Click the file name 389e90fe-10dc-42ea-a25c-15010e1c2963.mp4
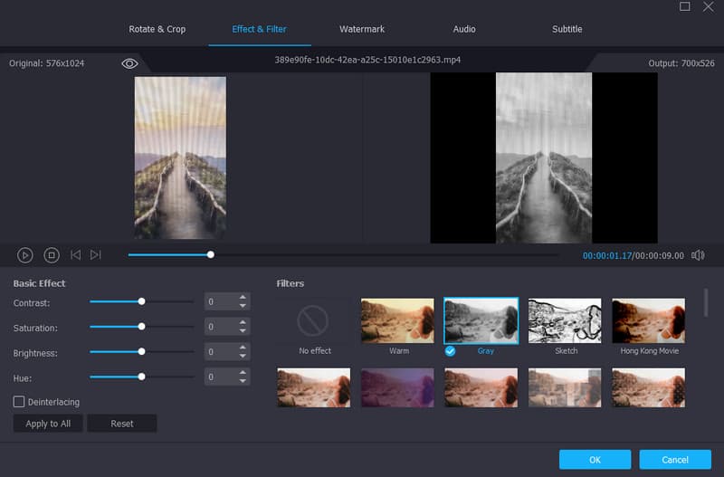This screenshot has width=724, height=477. tap(367, 60)
